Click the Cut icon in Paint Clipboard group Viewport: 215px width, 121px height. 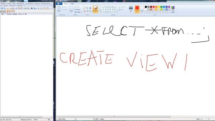point(63,7)
